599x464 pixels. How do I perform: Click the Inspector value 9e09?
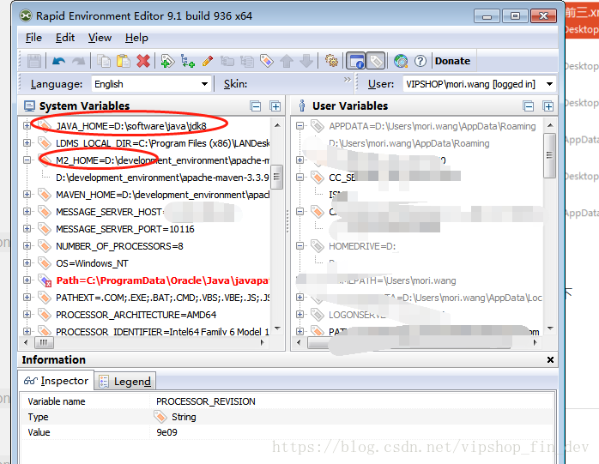point(167,432)
